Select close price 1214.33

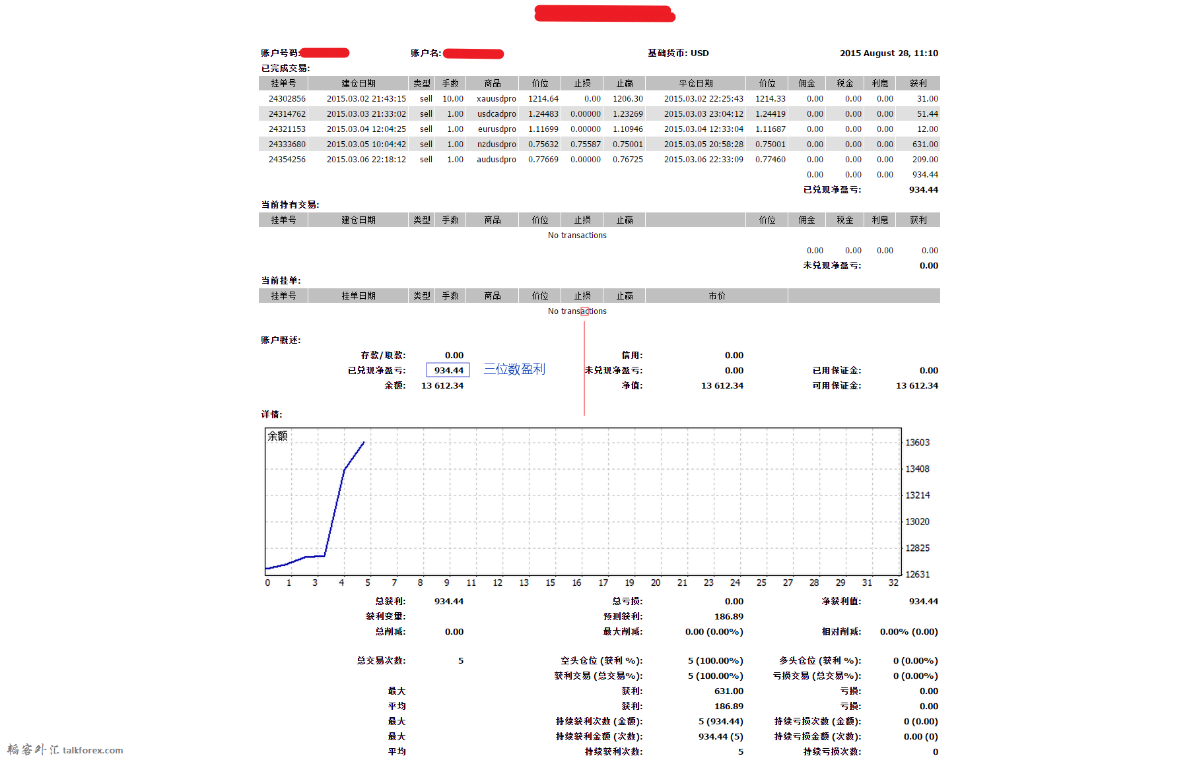(770, 99)
